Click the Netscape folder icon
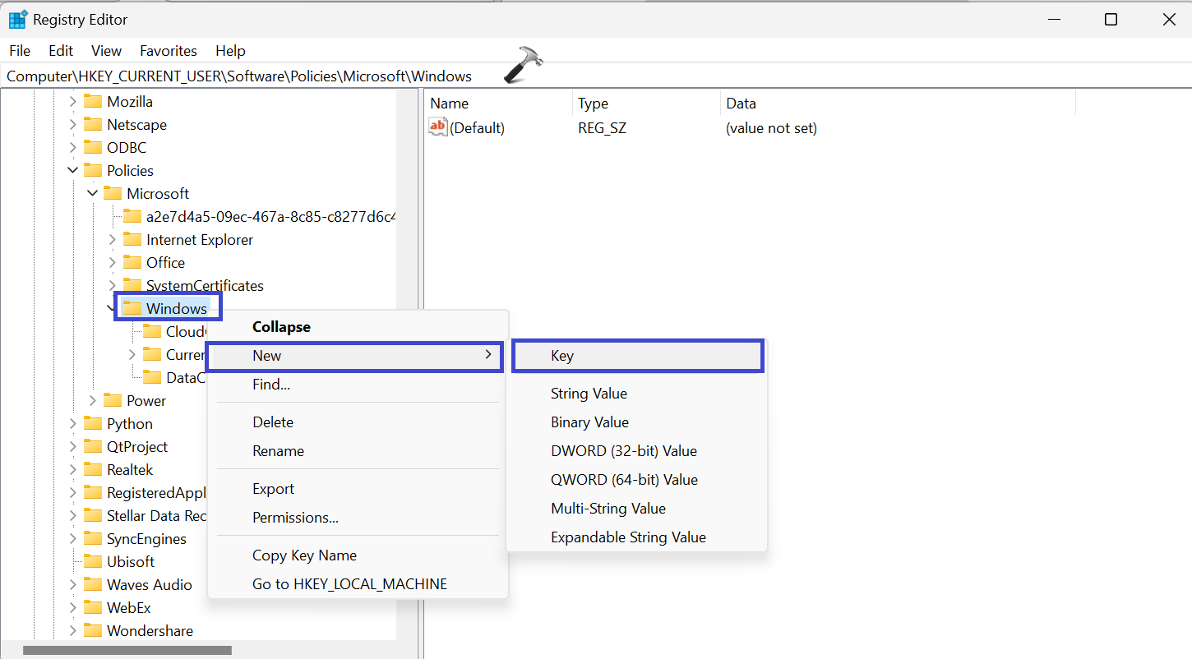 tap(93, 125)
